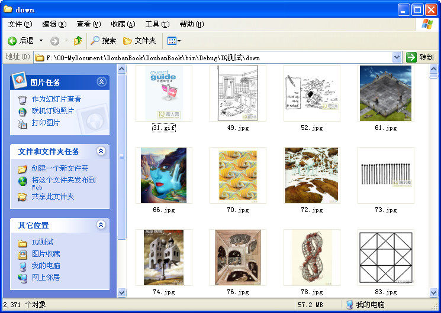Click the pictures folder icon beside 图片收藏

[x=22, y=255]
